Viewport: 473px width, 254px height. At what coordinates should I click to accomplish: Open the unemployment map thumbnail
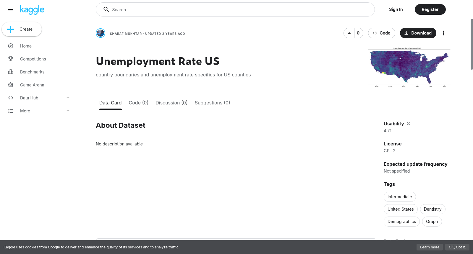click(x=409, y=67)
